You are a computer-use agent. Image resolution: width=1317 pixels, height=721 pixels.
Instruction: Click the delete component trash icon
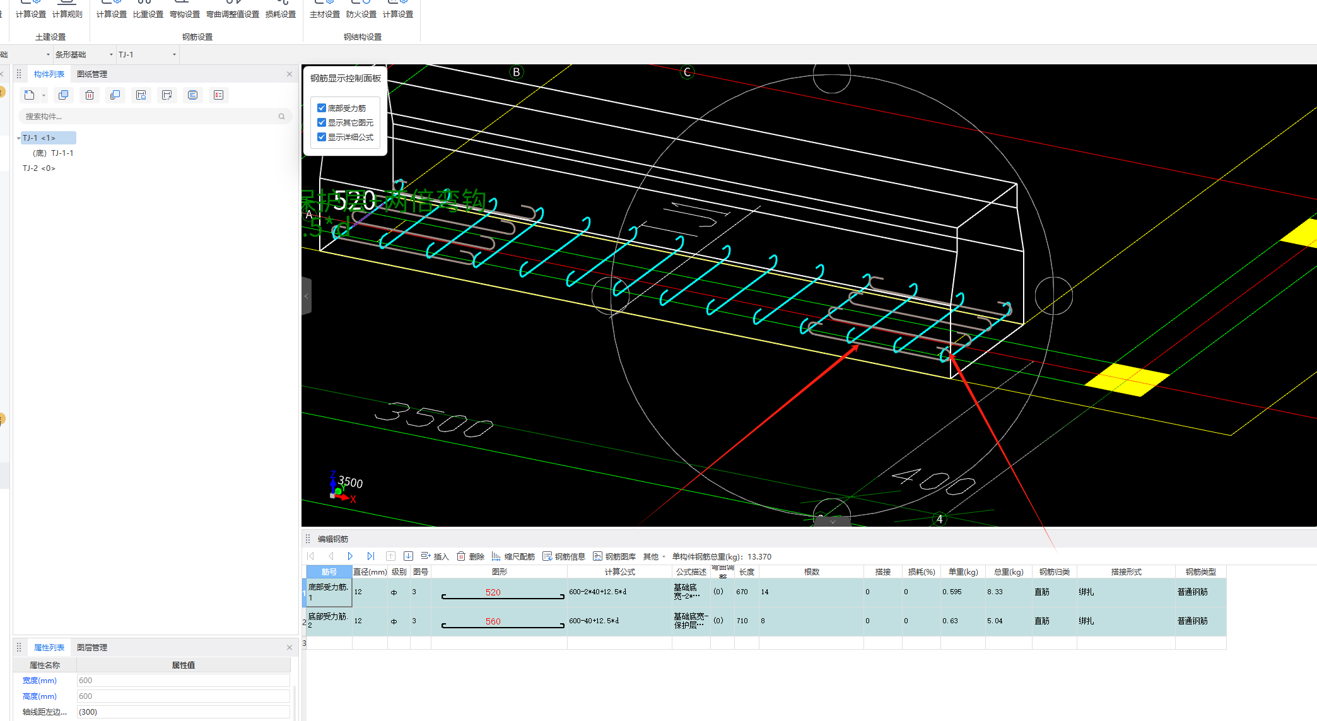(x=90, y=95)
